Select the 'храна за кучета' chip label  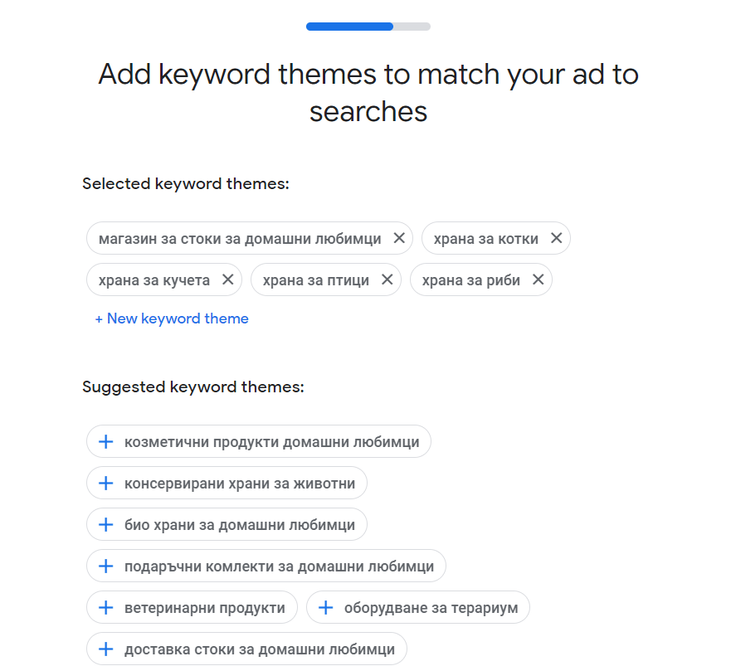pyautogui.click(x=154, y=280)
